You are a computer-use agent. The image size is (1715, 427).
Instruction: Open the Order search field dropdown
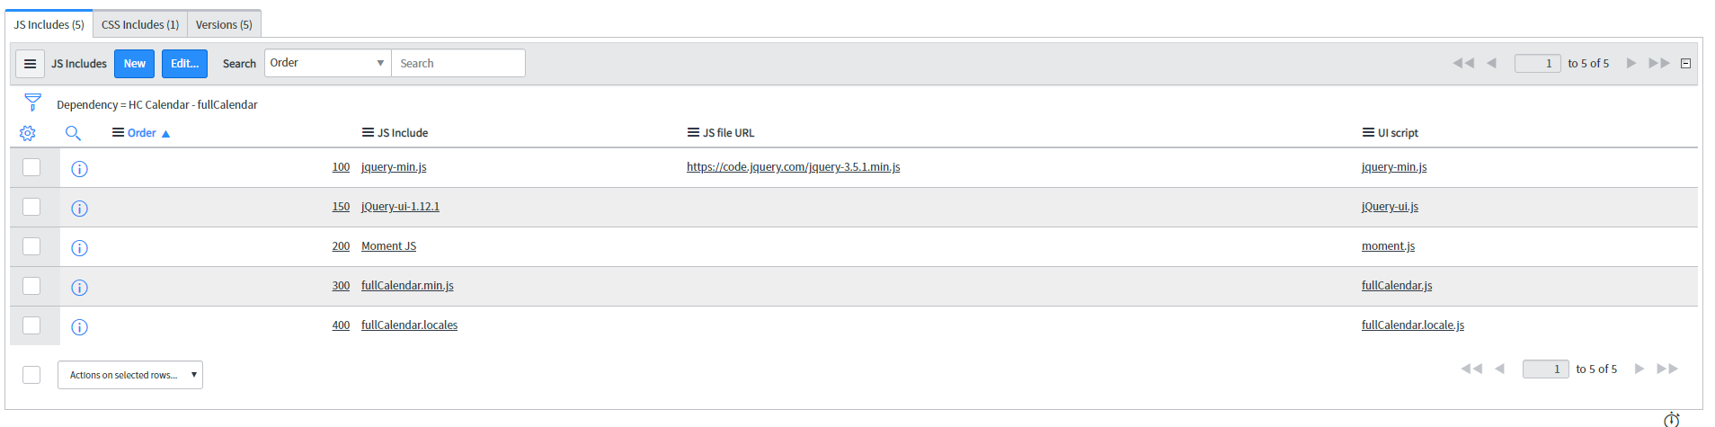point(327,63)
